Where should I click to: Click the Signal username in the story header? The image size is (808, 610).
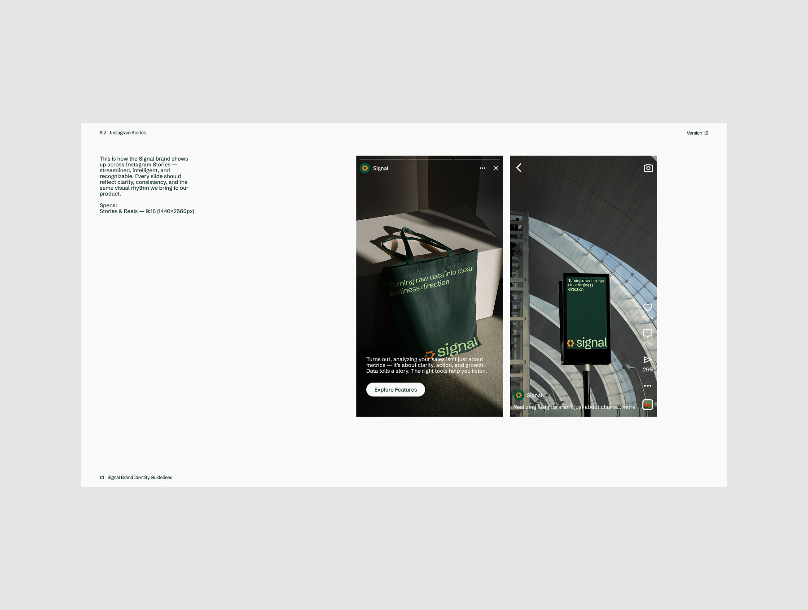381,168
